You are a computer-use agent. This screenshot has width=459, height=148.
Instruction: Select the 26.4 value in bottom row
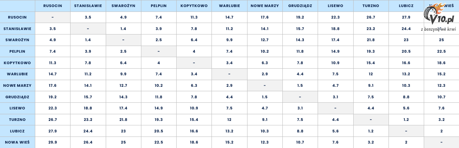click(88, 142)
